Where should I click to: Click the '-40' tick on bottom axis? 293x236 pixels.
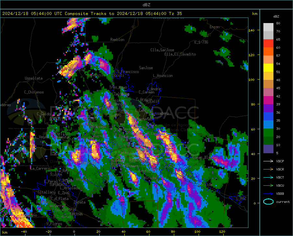click(x=24, y=231)
